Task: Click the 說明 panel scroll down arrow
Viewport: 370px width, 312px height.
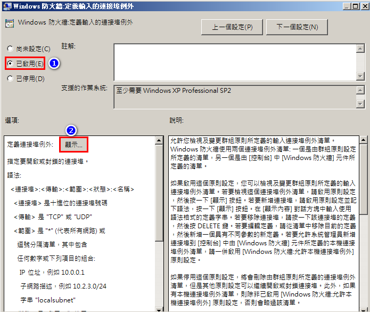Action: (364, 309)
